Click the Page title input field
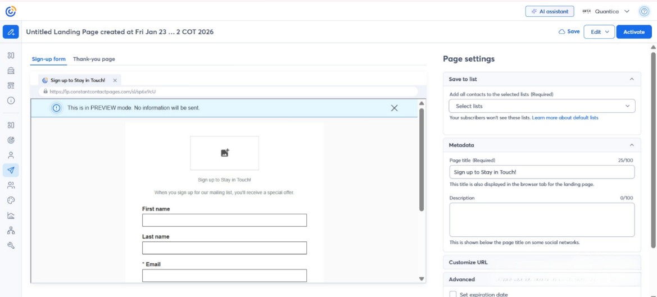657x297 pixels. 542,172
